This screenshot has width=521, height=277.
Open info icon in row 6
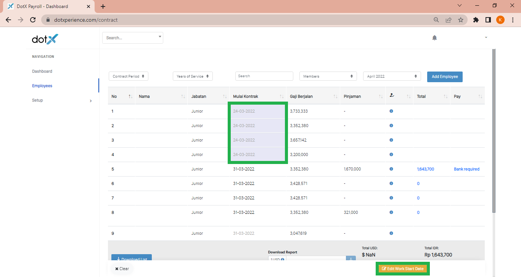391,183
